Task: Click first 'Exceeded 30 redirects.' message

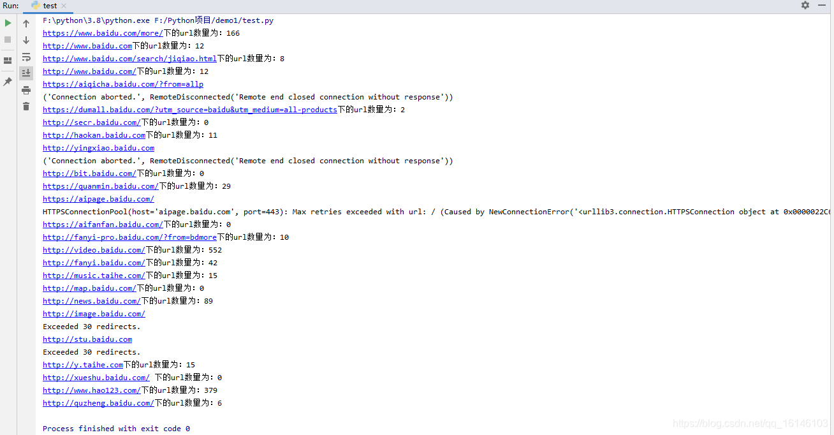Action: pyautogui.click(x=91, y=327)
